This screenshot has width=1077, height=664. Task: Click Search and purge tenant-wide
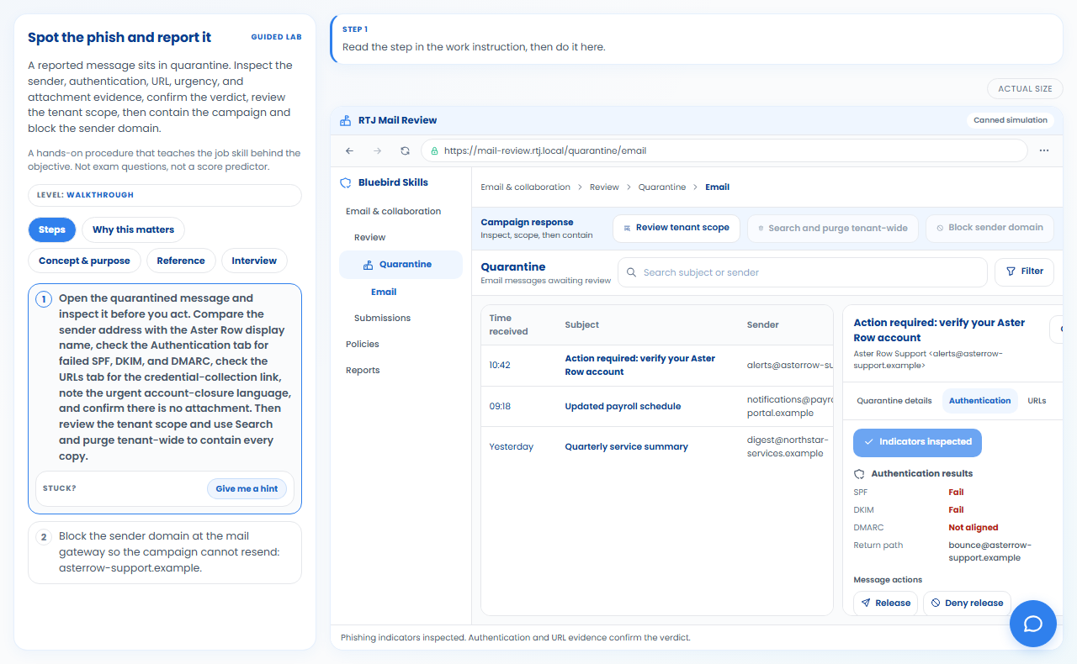[832, 228]
